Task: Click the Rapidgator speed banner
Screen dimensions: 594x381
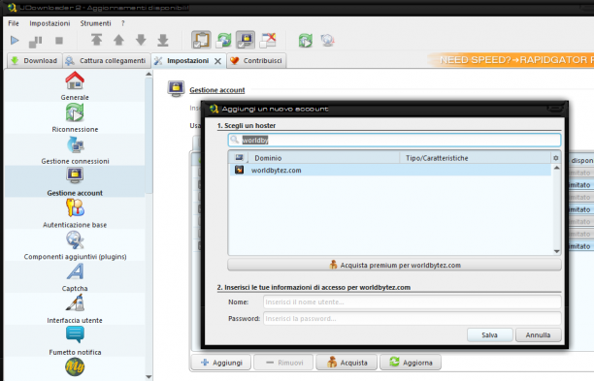Action: tap(511, 60)
